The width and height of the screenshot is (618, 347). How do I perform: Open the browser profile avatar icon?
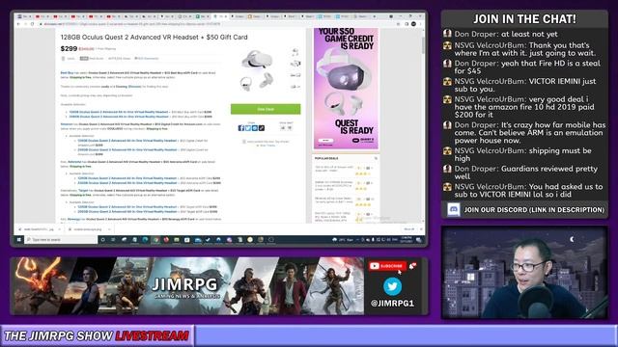pos(413,24)
